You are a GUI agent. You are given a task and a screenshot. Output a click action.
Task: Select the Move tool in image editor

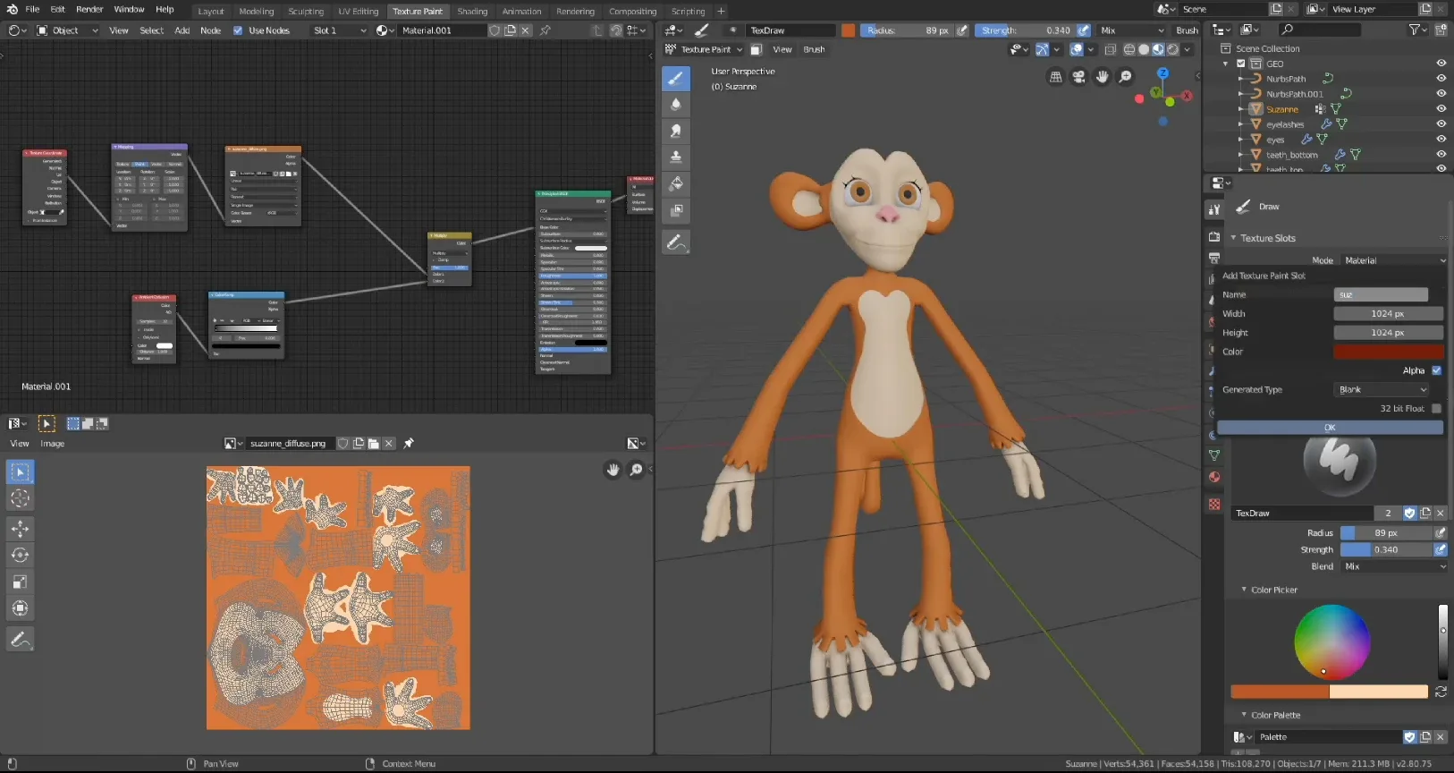coord(20,529)
